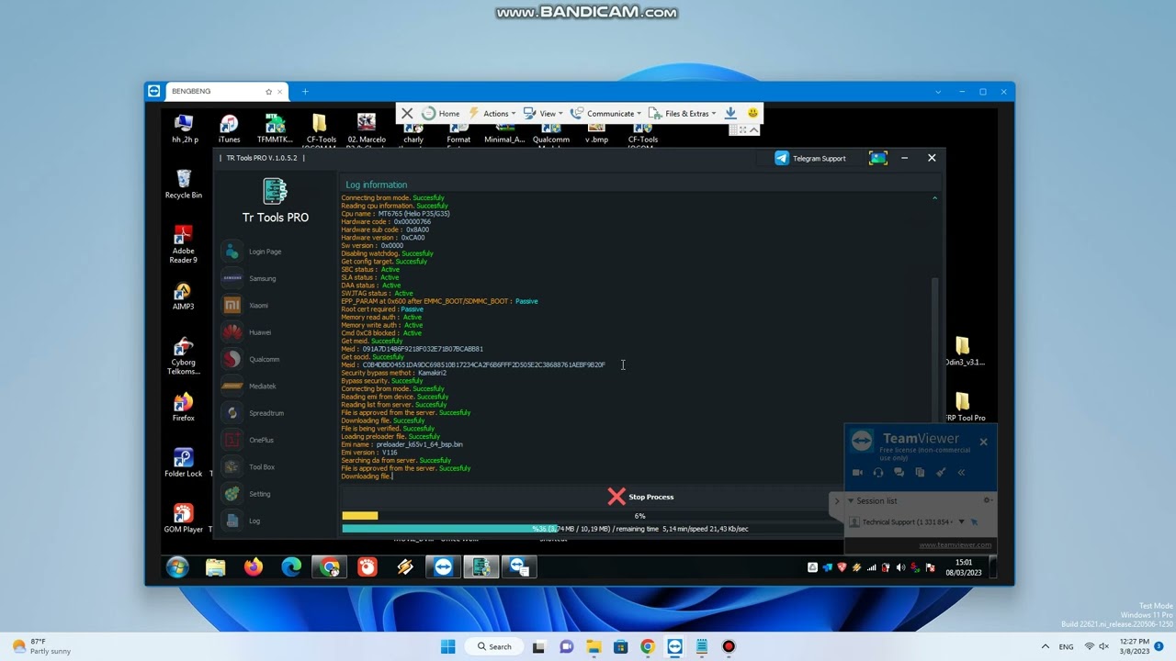This screenshot has height=661, width=1176.
Task: Collapse the Session list triangle
Action: coord(850,501)
